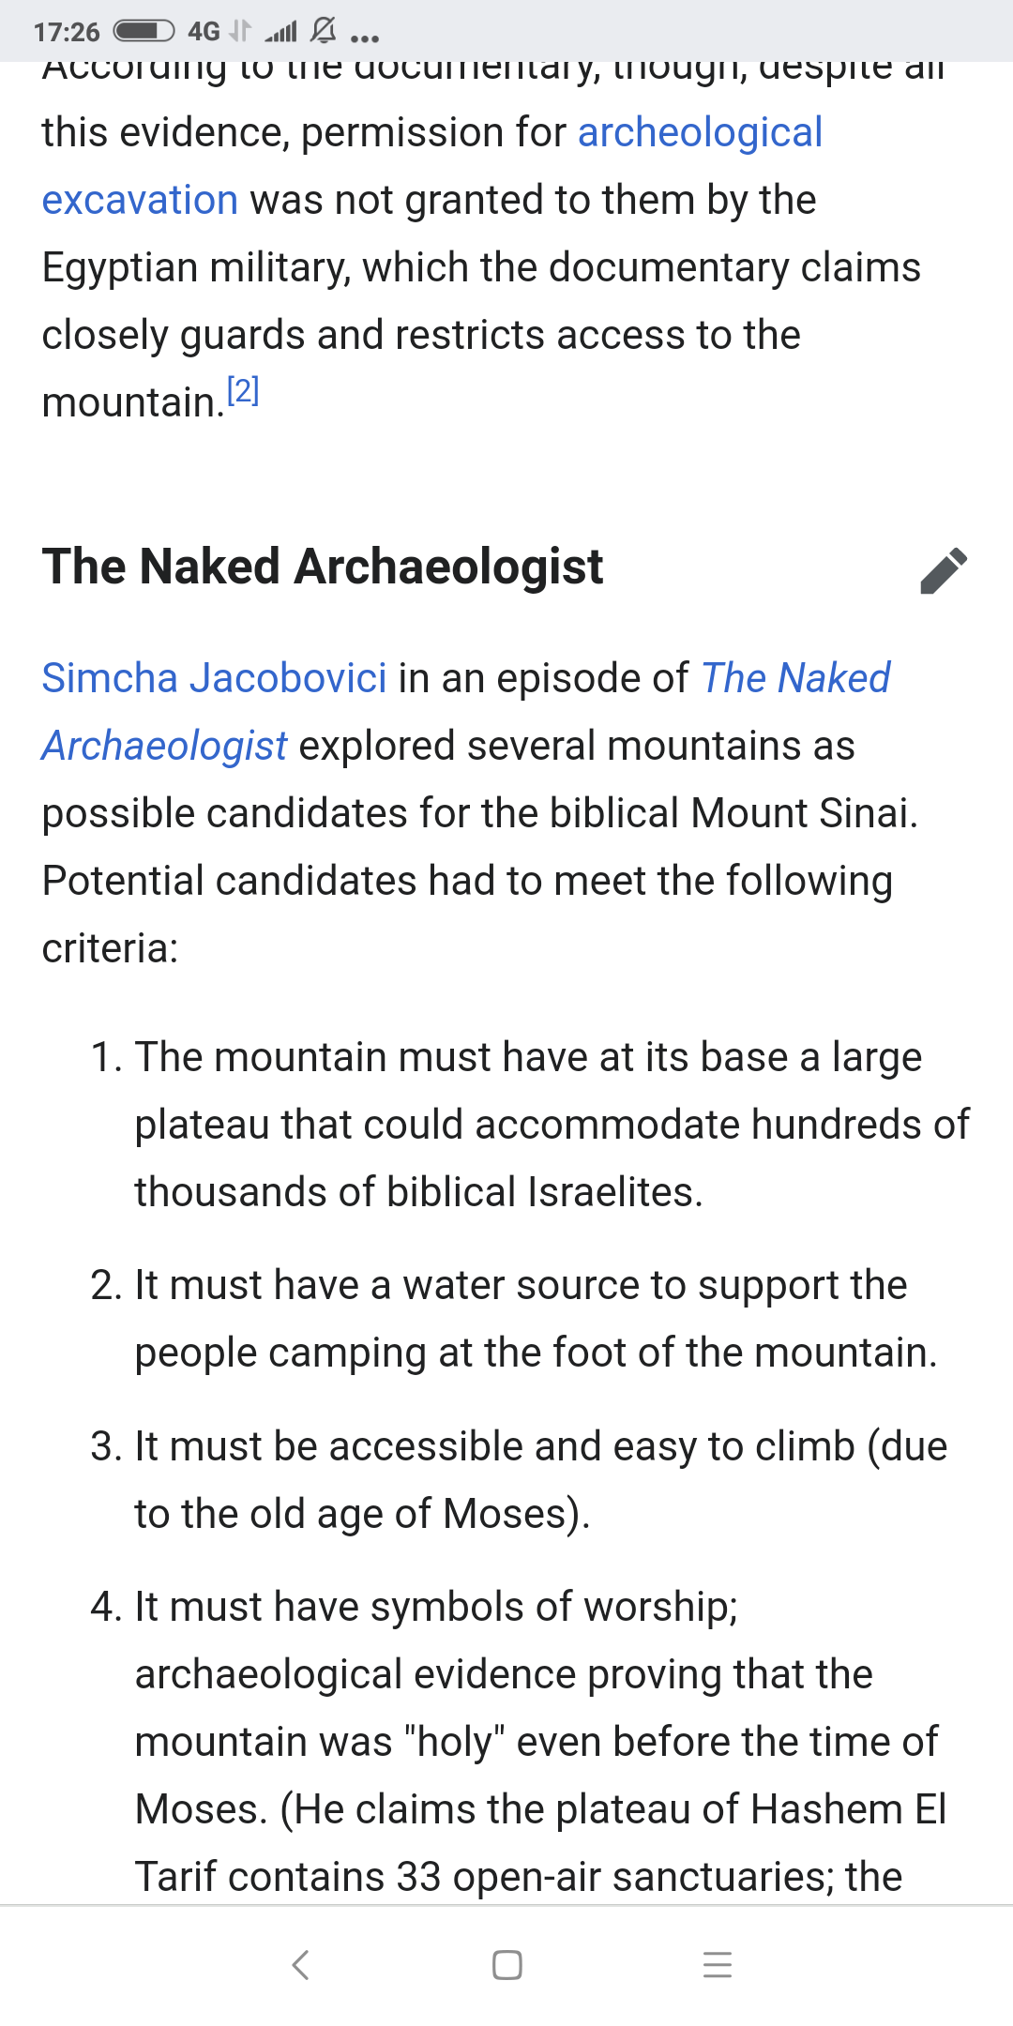
Task: Tap the edit pencil beside The Naked Archaeologist
Action: pos(944,570)
